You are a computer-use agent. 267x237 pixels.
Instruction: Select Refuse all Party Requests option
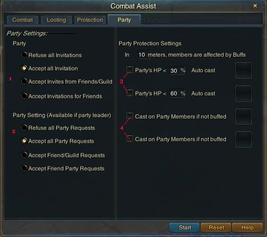[x=24, y=128]
